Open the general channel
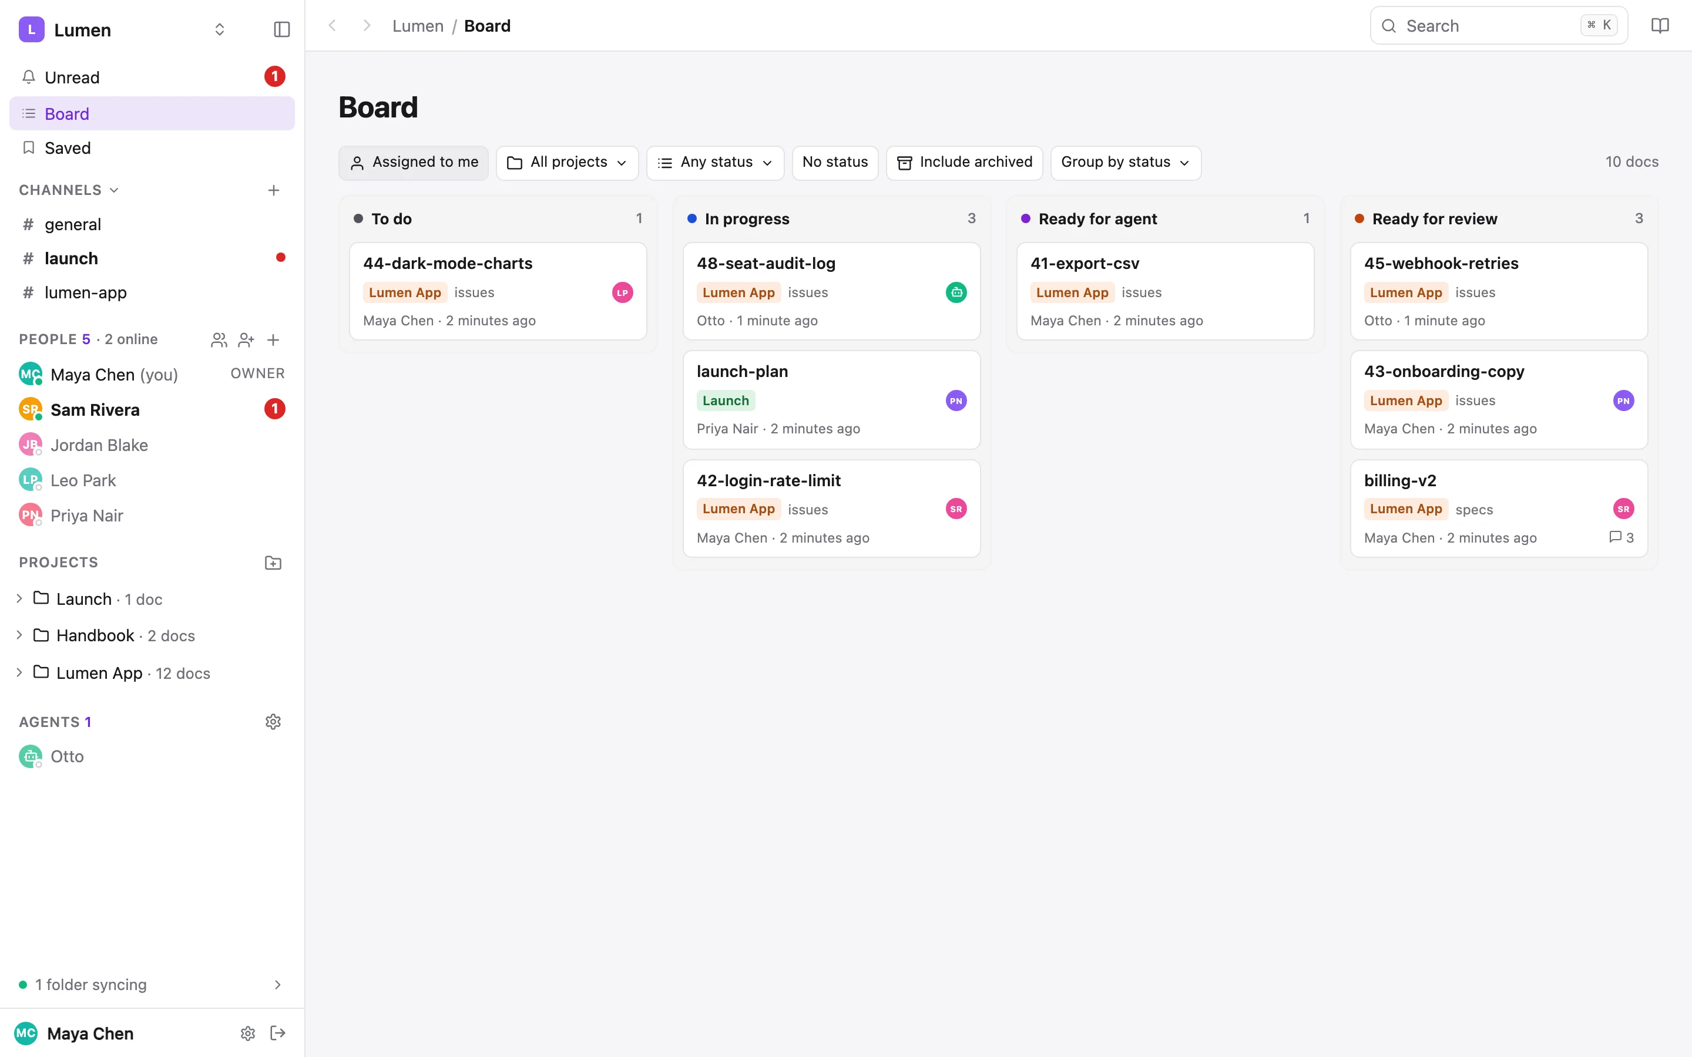The height and width of the screenshot is (1057, 1692). tap(152, 224)
